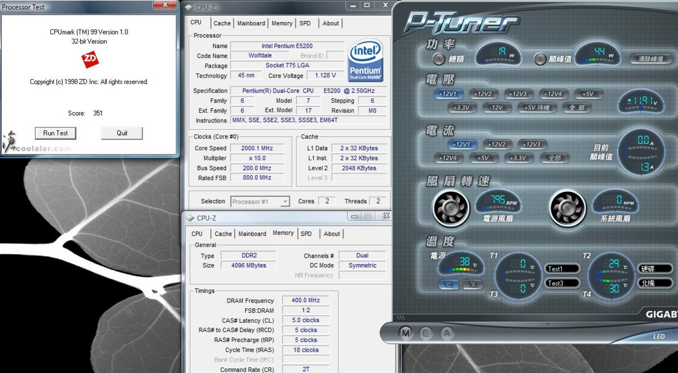Click the 北橋 temperature label field
The width and height of the screenshot is (678, 373).
pos(655,283)
